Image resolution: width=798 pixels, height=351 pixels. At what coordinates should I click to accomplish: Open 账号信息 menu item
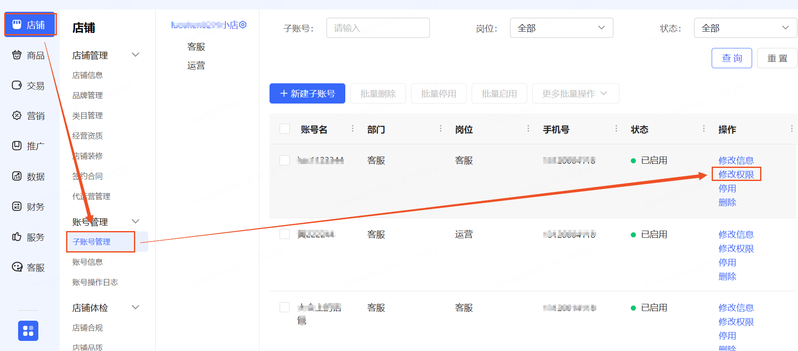(x=88, y=262)
